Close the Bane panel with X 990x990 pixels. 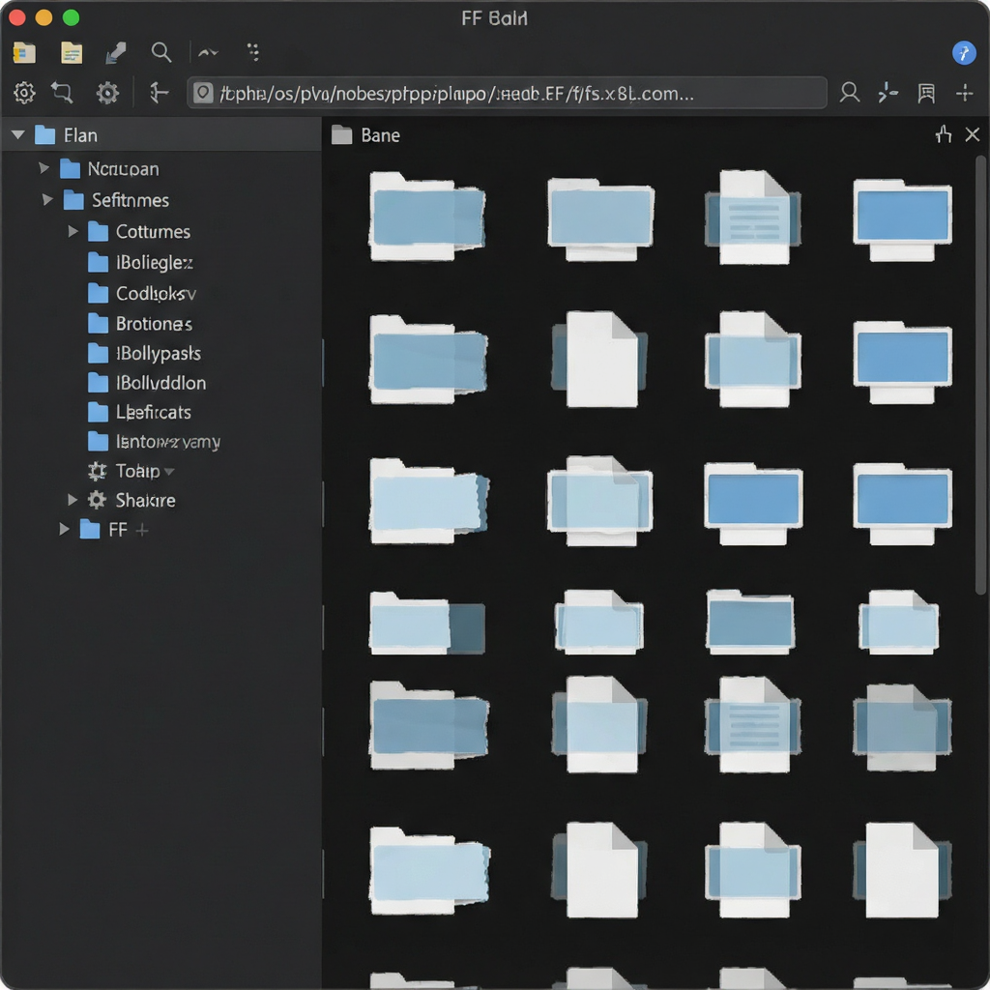click(x=973, y=134)
